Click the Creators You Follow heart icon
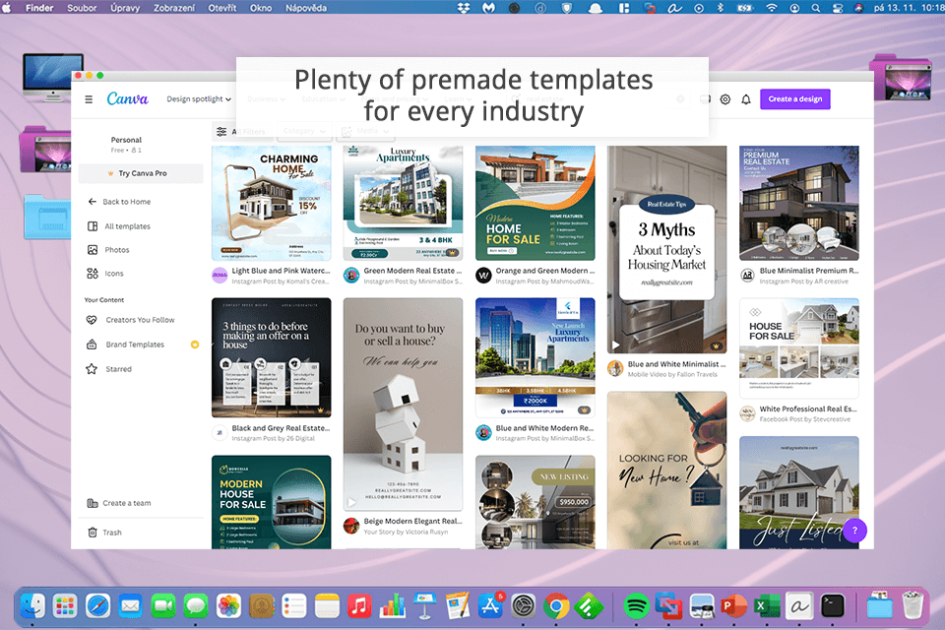The width and height of the screenshot is (945, 630). coord(92,320)
